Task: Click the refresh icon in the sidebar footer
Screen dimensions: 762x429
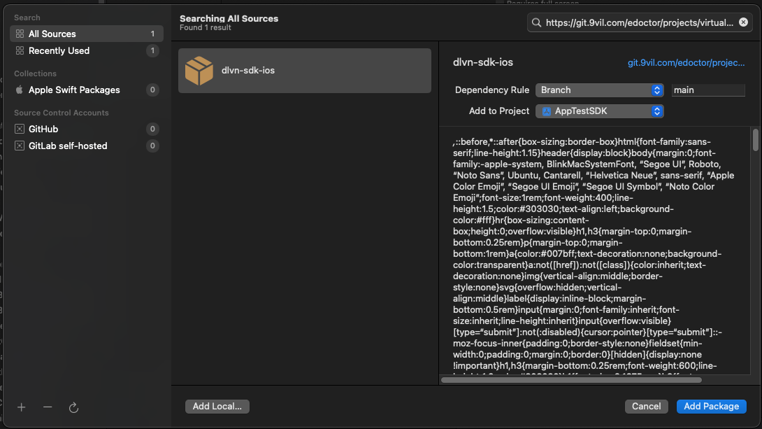Action: [73, 407]
